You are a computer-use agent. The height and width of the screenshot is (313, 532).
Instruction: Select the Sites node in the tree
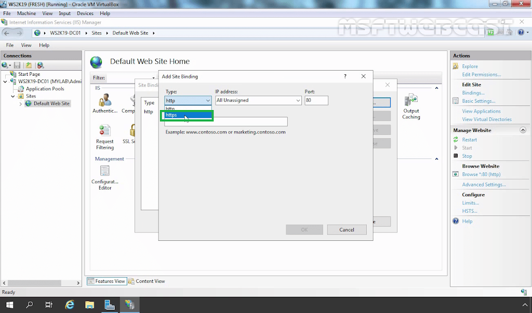click(31, 96)
